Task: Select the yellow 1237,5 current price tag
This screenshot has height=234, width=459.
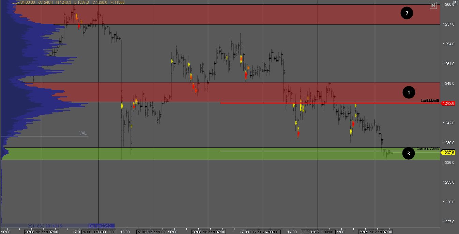Action: (x=448, y=153)
